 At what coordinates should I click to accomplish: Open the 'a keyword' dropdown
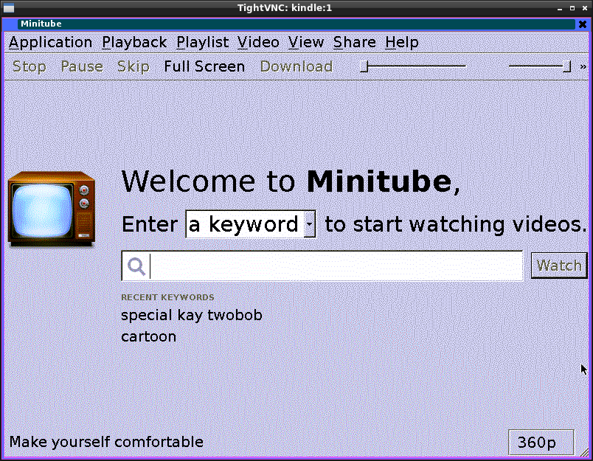(x=250, y=224)
